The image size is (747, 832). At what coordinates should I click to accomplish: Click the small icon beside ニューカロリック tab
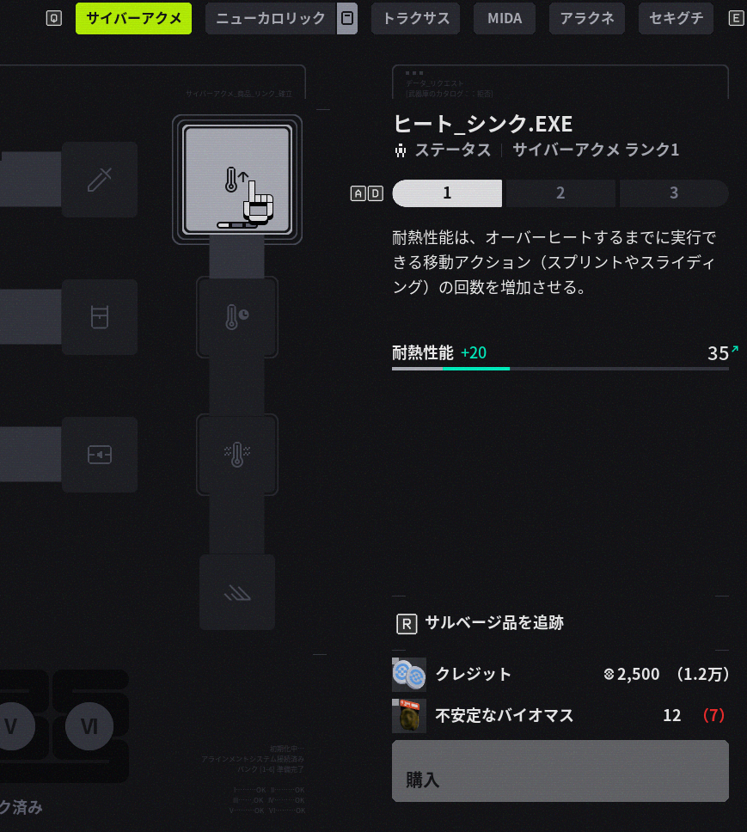(x=347, y=18)
